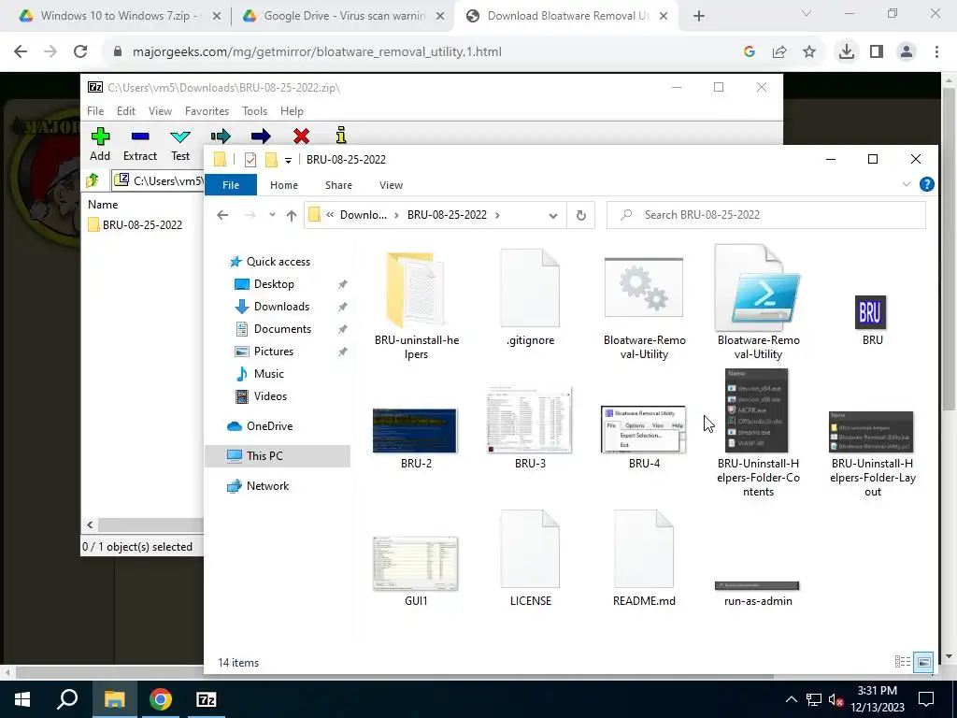957x718 pixels.
Task: Open Explorer Help question mark icon
Action: 926,184
